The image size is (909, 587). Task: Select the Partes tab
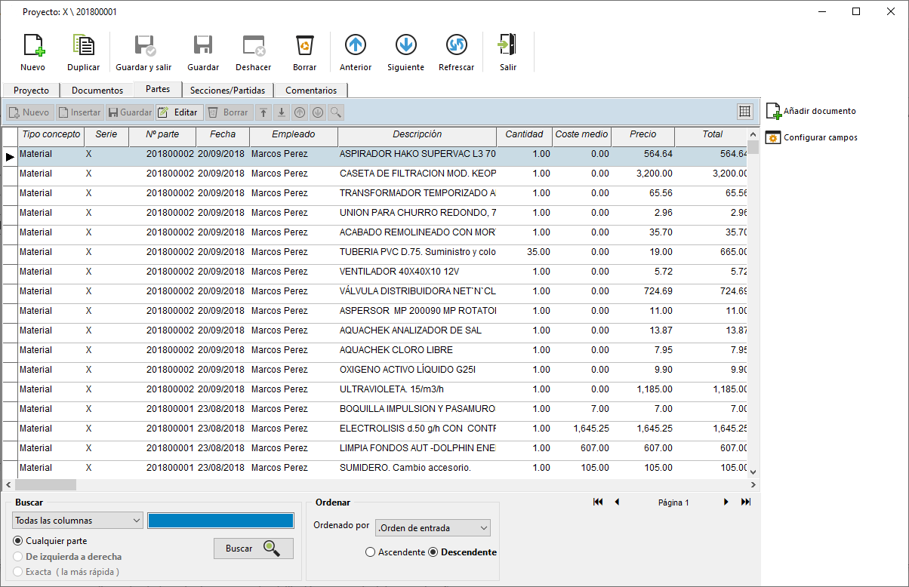(158, 89)
